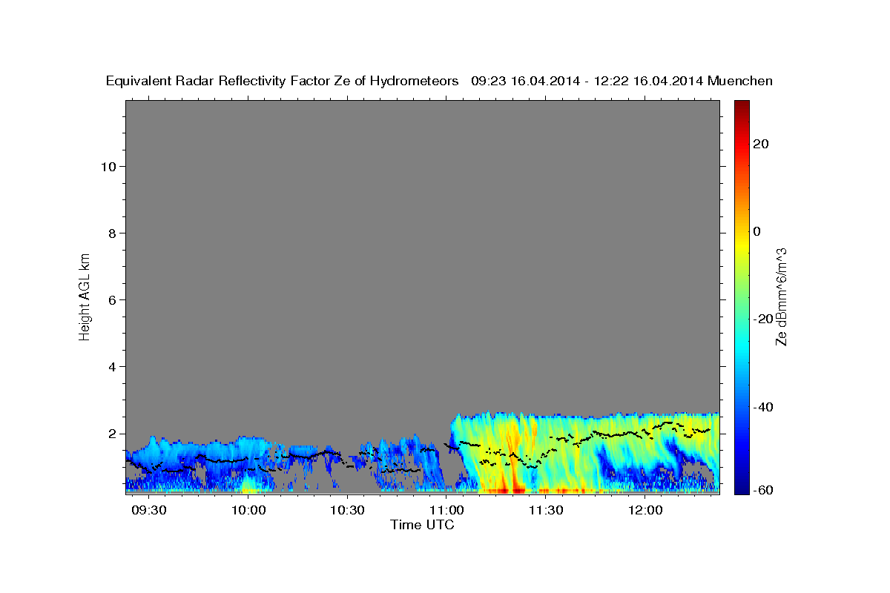Click the dark red top of the colorbar
890x593 pixels.
click(x=741, y=107)
